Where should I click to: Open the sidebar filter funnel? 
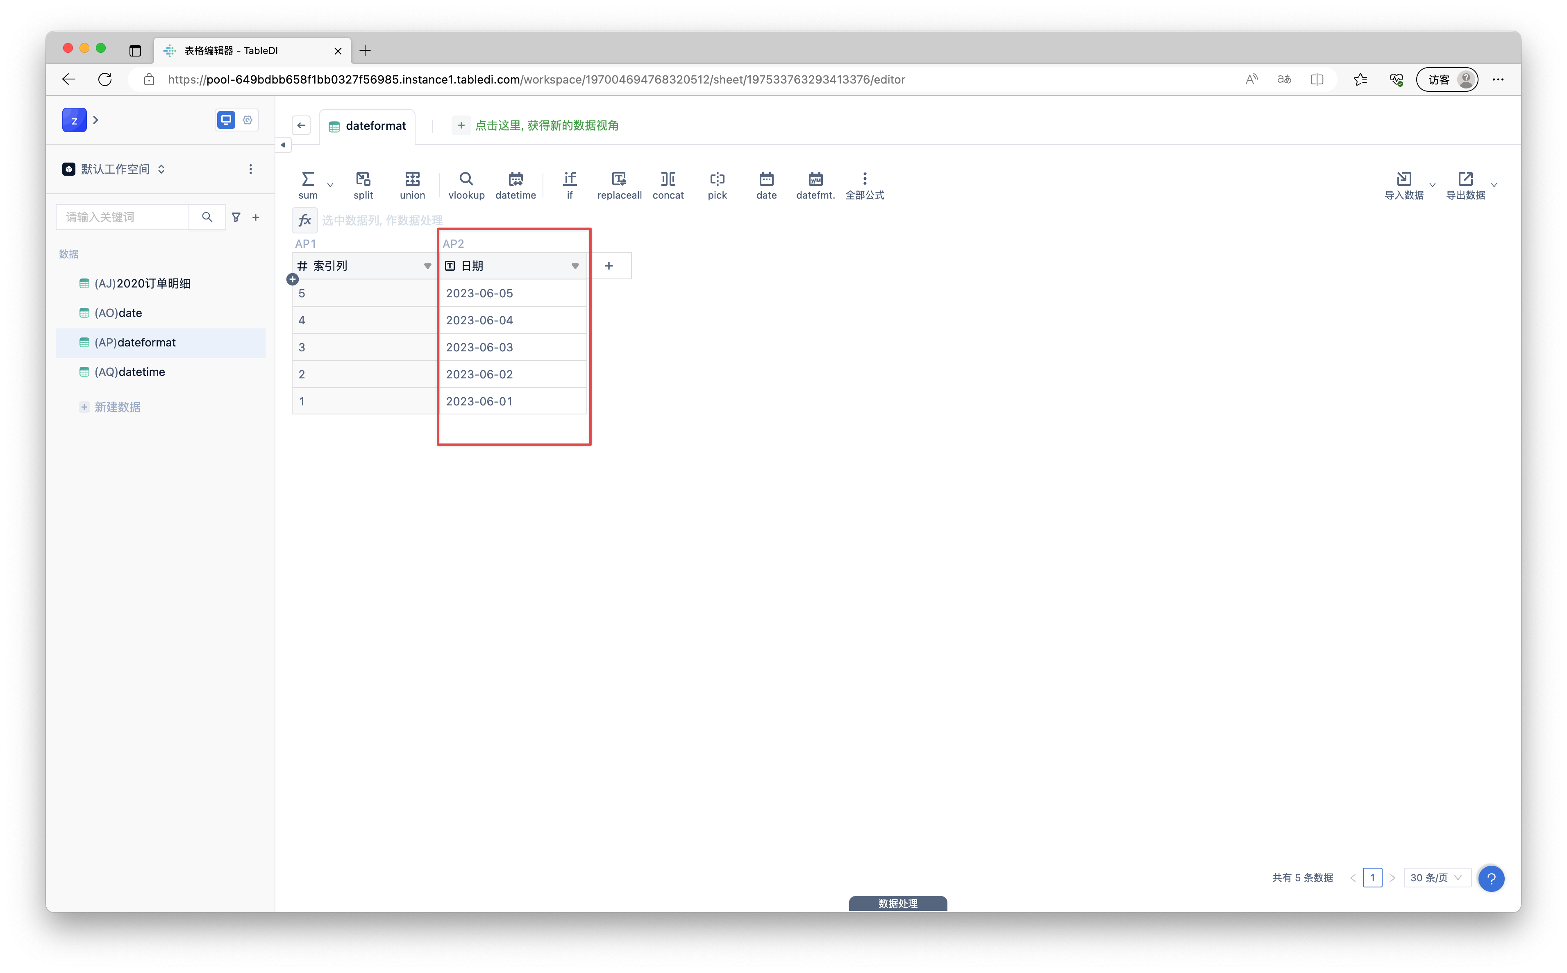[236, 217]
